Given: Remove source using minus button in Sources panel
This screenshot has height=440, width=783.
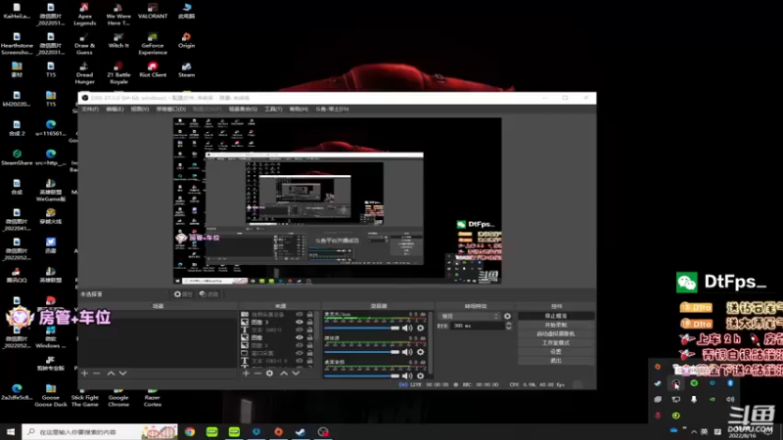Looking at the screenshot, I should [x=257, y=374].
